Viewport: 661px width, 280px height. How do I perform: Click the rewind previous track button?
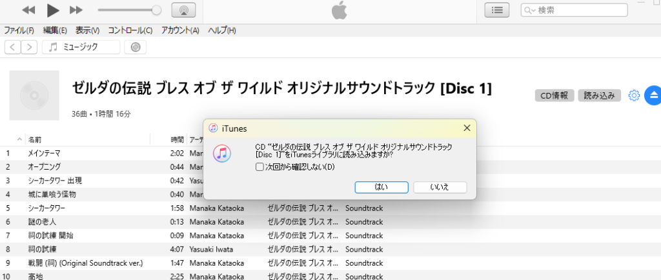pyautogui.click(x=28, y=10)
